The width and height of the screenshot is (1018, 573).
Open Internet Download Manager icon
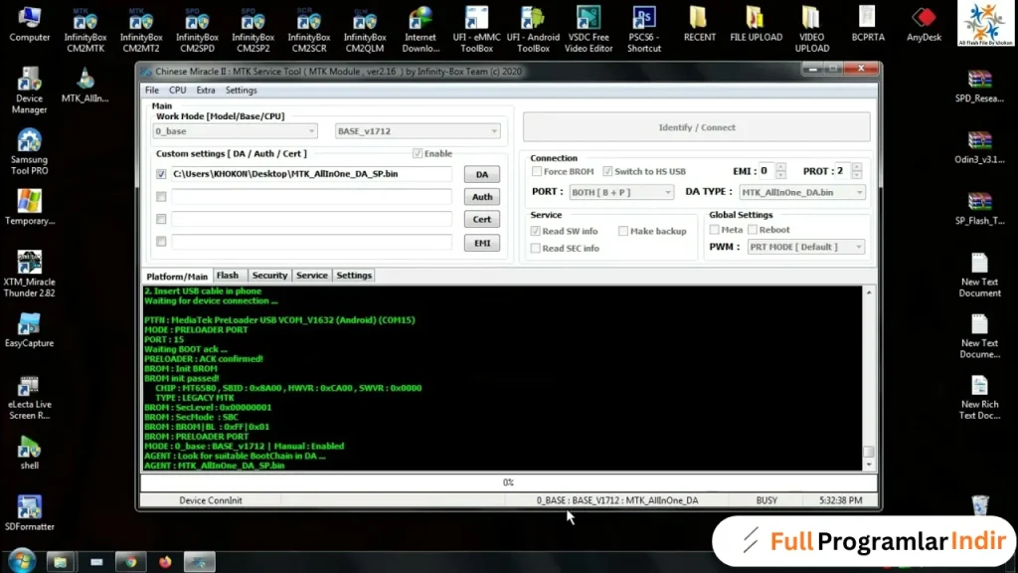coord(421,30)
